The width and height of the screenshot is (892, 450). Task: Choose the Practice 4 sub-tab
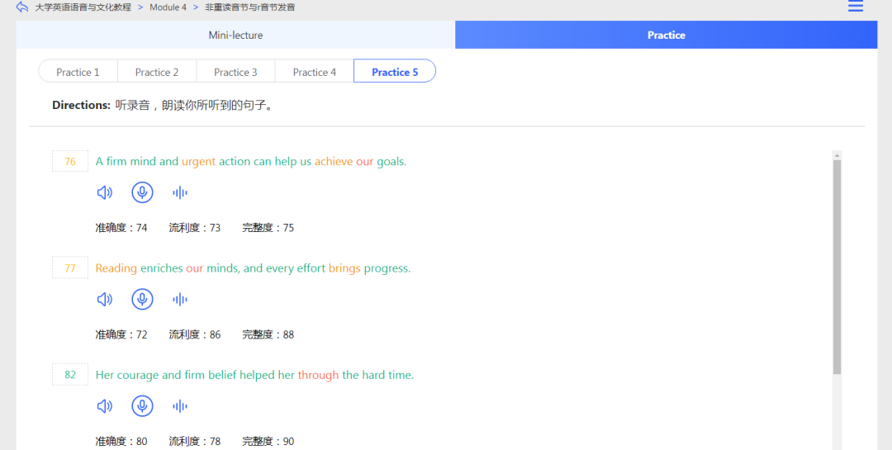(x=315, y=72)
